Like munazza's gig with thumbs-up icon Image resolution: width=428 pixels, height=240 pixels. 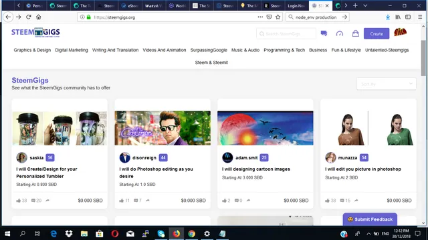[x=327, y=201]
